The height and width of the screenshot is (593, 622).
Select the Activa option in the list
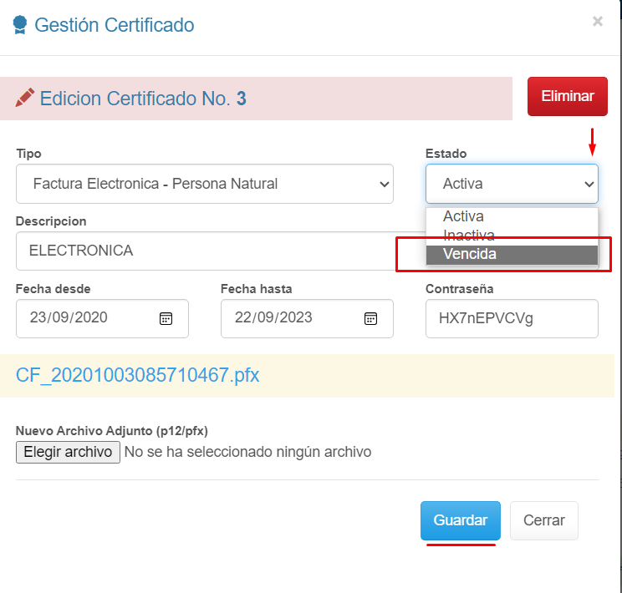(x=464, y=216)
